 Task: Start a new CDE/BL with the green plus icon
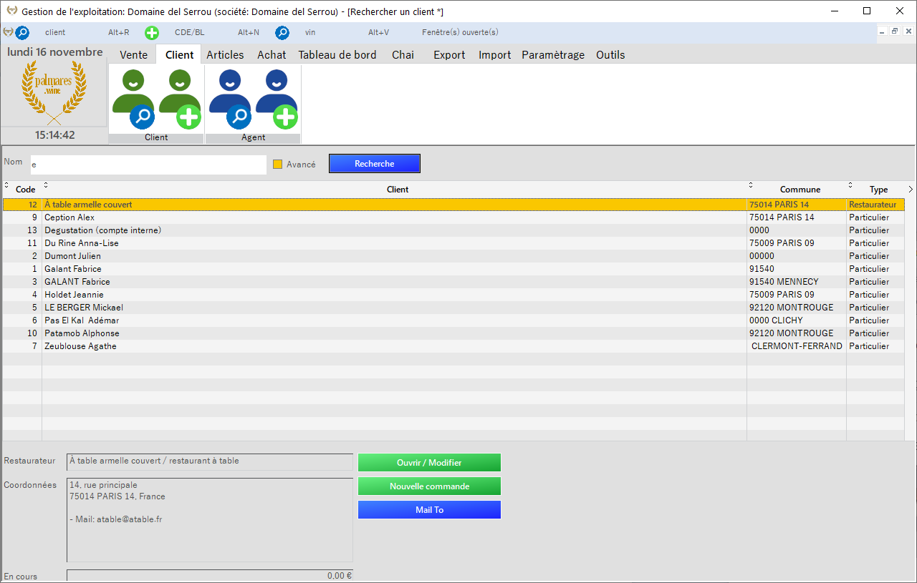tap(151, 32)
